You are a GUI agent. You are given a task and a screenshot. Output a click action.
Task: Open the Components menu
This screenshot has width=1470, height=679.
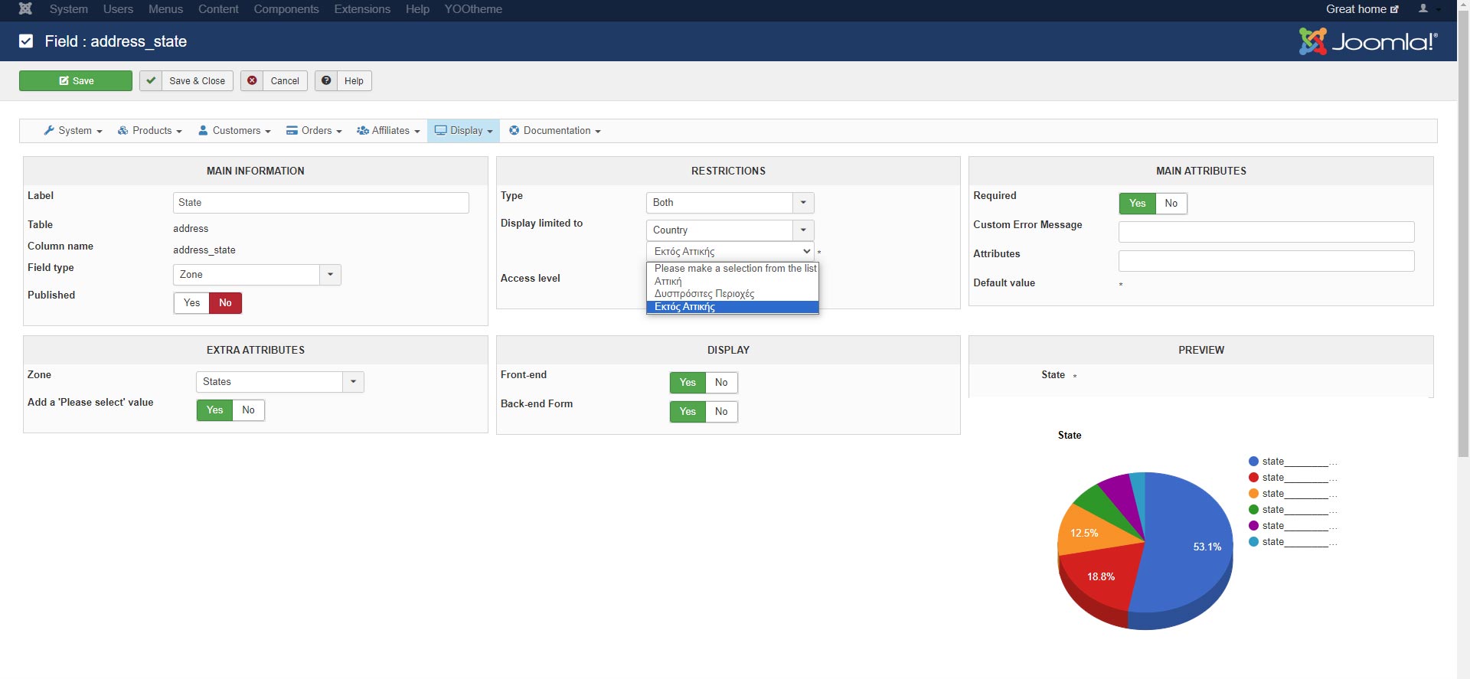coord(286,9)
